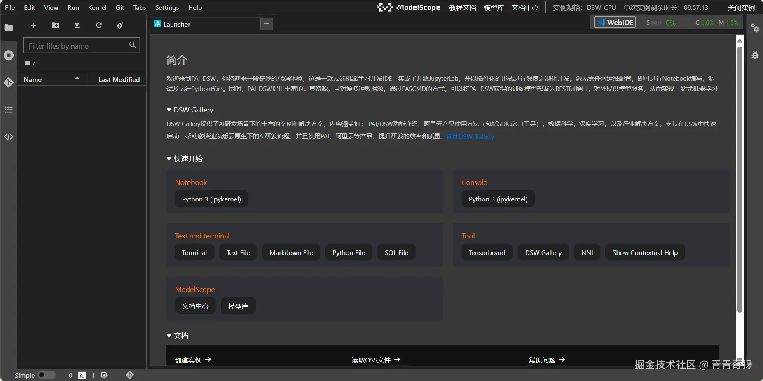Select the Launcher tab
Viewport: 763px width, 381px height.
(205, 24)
